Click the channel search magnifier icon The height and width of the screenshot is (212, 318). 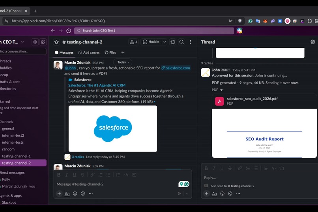coord(181,42)
